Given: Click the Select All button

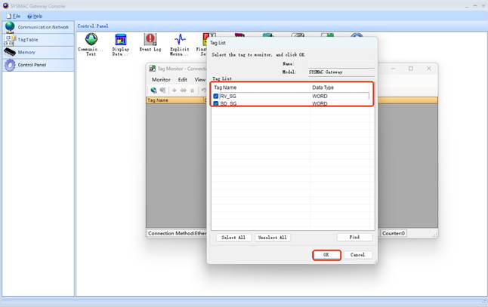Looking at the screenshot, I should [233, 238].
